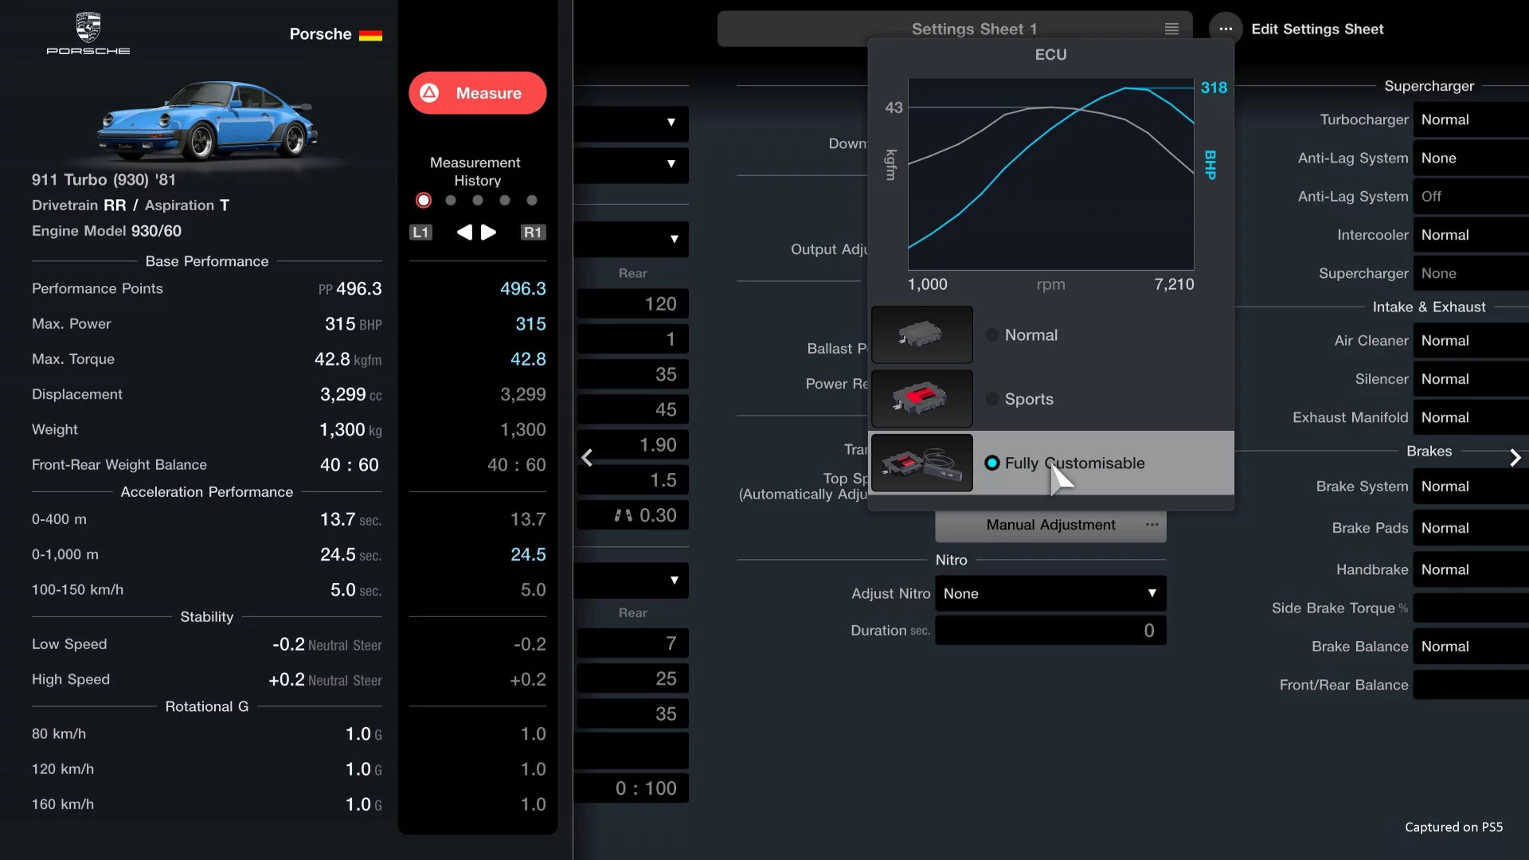Choose the Normal ECU radio button
1529x860 pixels.
992,335
